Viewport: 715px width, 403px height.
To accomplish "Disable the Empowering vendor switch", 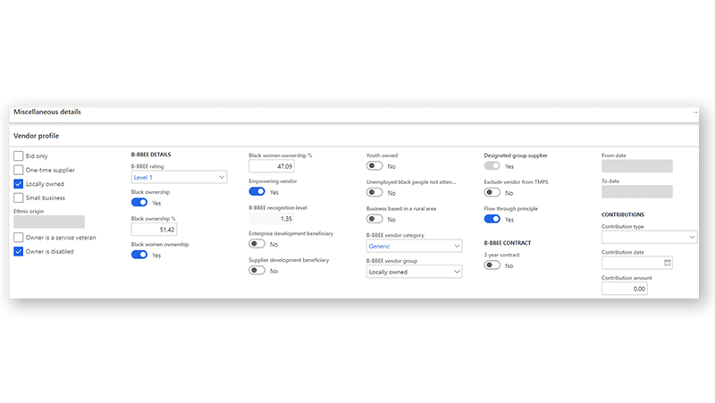I will 257,191.
